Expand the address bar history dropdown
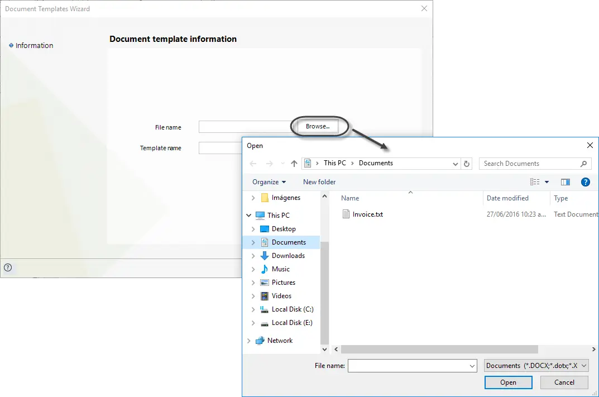Viewport: 599px width, 397px height. click(x=455, y=164)
